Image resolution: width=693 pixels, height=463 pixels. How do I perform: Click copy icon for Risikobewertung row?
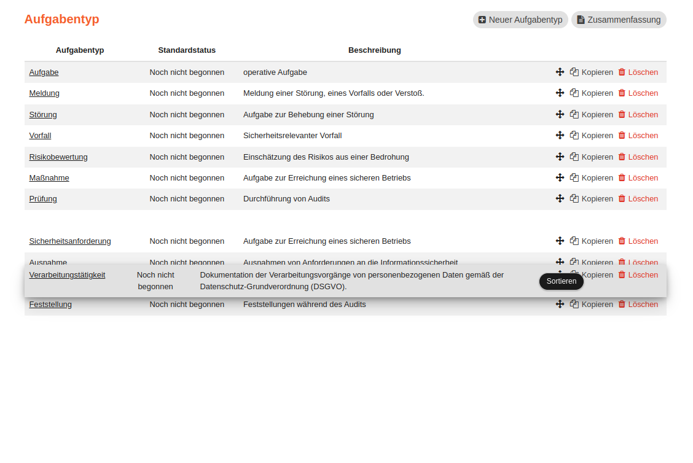pyautogui.click(x=574, y=157)
